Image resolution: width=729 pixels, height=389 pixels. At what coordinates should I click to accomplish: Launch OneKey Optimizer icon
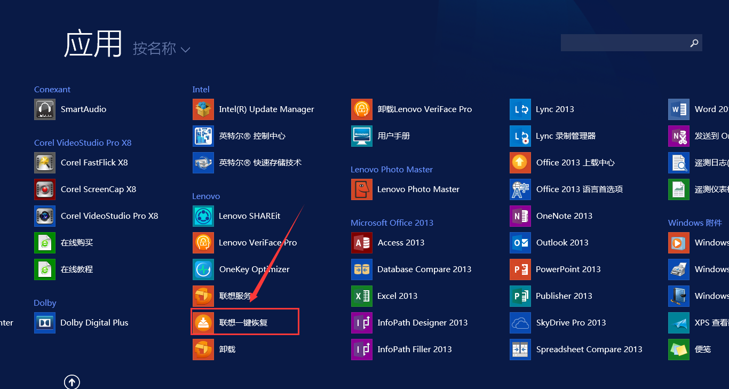pos(203,269)
